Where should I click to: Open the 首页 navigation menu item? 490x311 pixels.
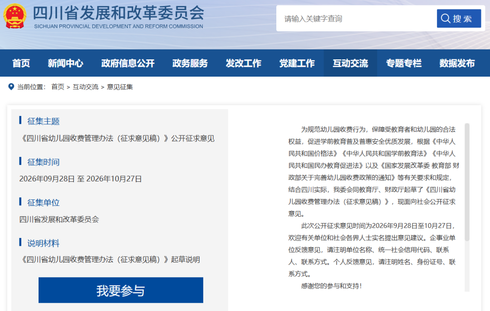(x=21, y=63)
